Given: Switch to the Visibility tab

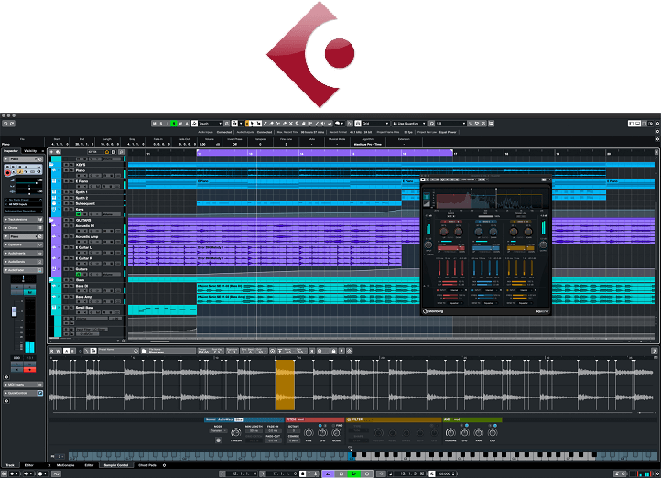Looking at the screenshot, I should [30, 151].
